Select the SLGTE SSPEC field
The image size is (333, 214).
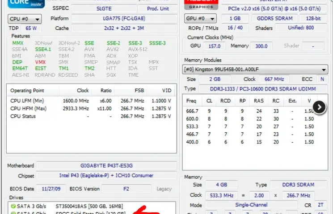pyautogui.click(x=104, y=8)
